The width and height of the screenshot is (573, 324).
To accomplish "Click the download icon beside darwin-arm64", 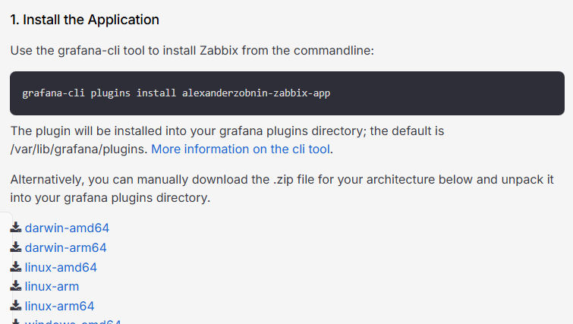I will [16, 247].
